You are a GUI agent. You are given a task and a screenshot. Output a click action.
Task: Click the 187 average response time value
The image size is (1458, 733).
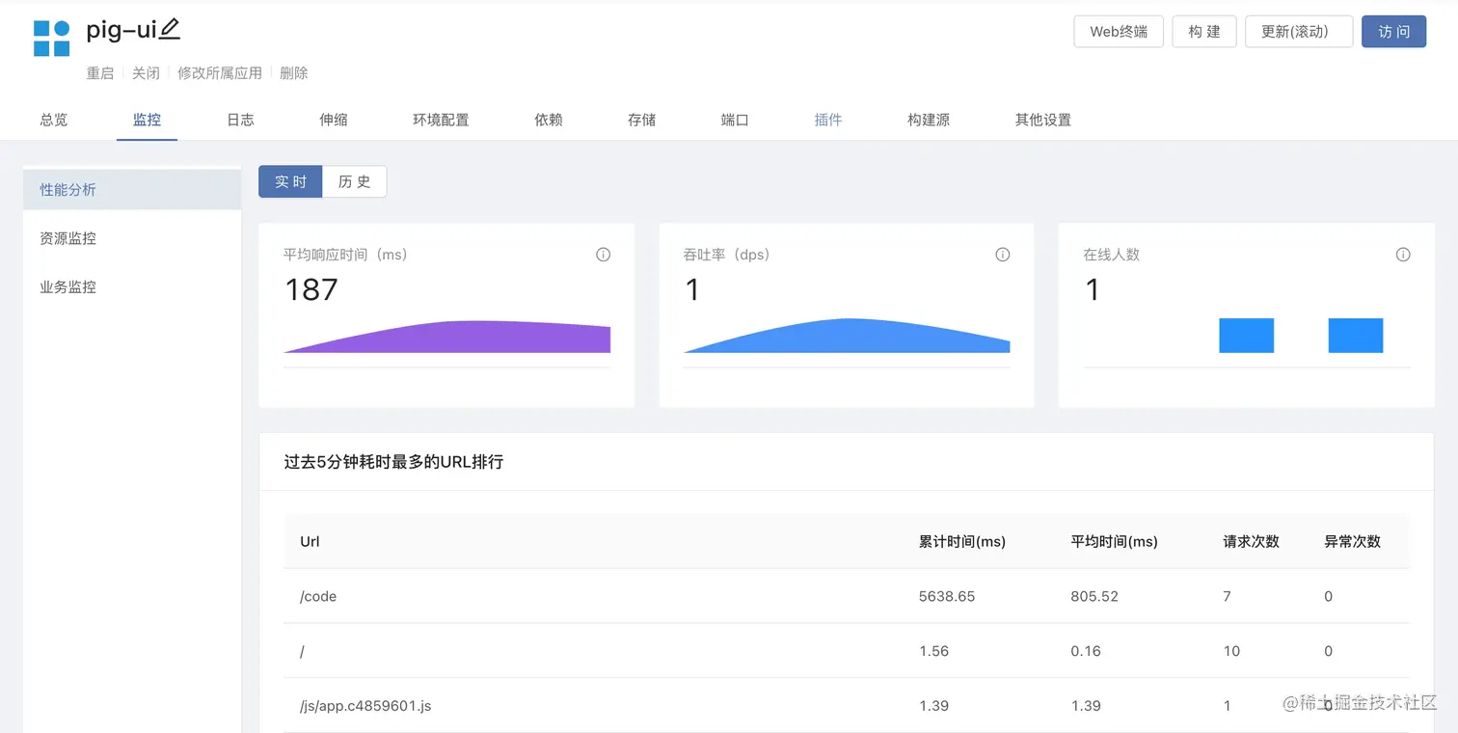point(311,289)
